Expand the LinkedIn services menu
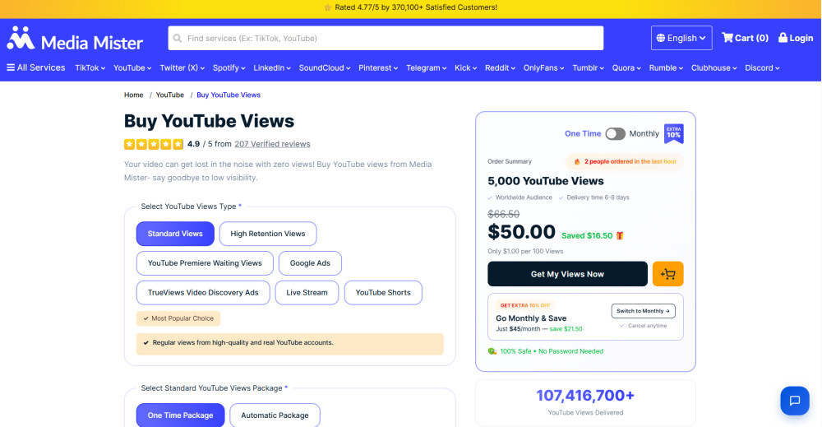Image resolution: width=822 pixels, height=427 pixels. [x=272, y=67]
